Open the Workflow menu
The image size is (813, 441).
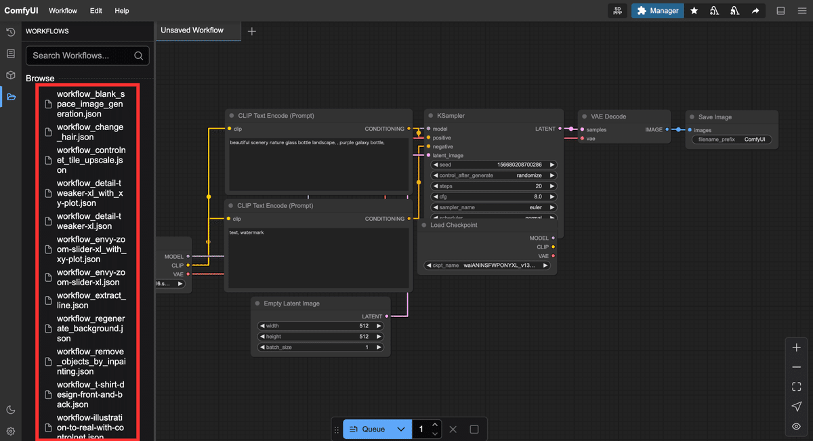(x=63, y=11)
